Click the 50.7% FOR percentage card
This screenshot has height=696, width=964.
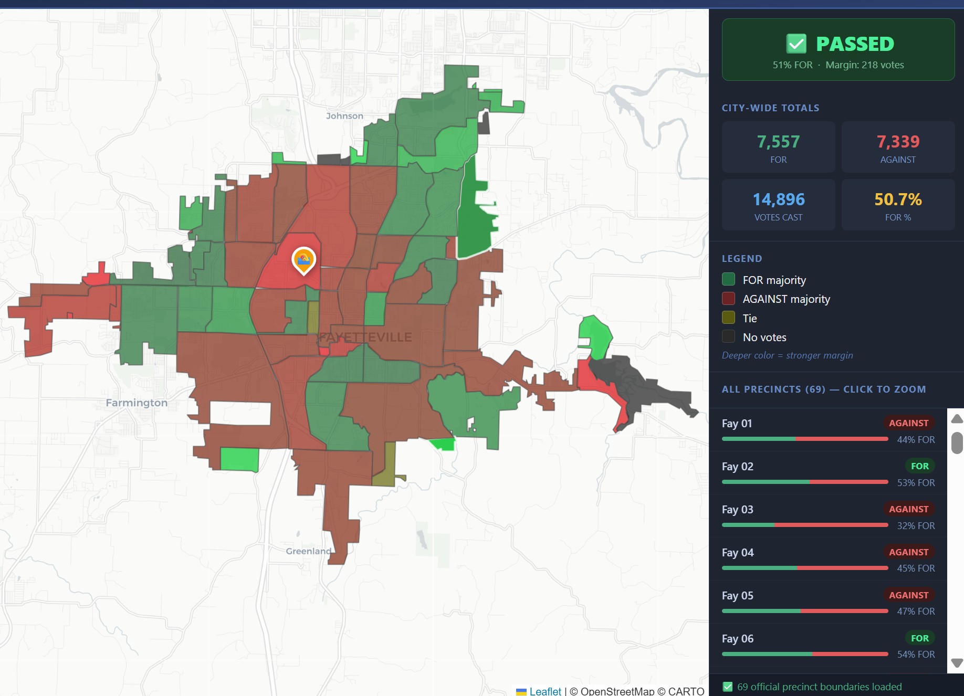pos(898,205)
